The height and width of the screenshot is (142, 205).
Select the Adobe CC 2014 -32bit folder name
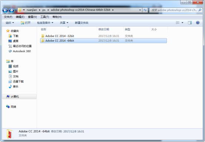(x=60, y=36)
